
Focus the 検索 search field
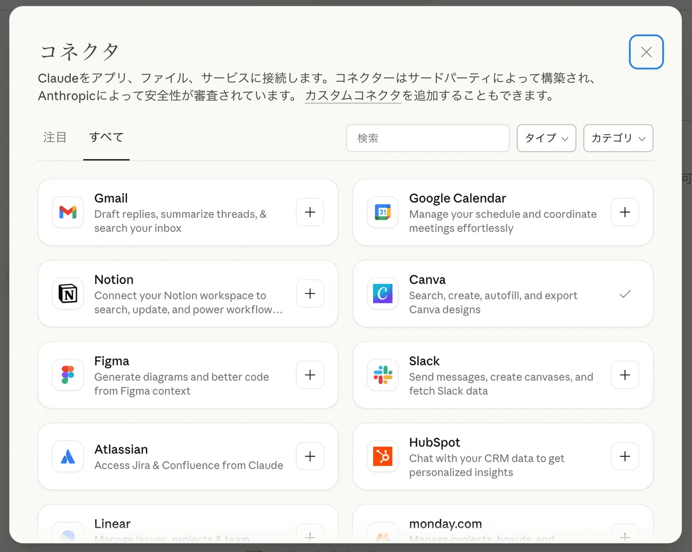(x=428, y=138)
